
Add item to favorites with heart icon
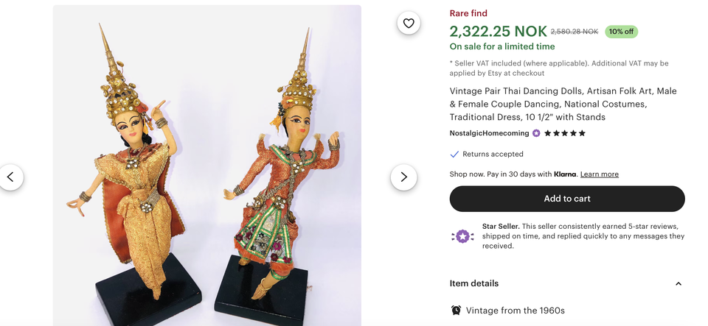point(409,23)
